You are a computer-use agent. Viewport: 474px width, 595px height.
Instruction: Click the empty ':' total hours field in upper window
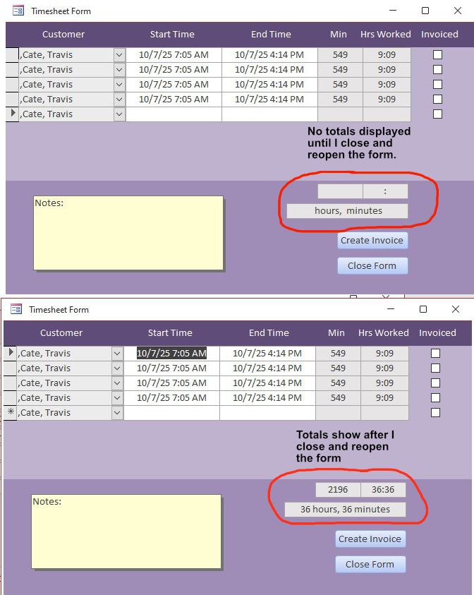(x=385, y=191)
